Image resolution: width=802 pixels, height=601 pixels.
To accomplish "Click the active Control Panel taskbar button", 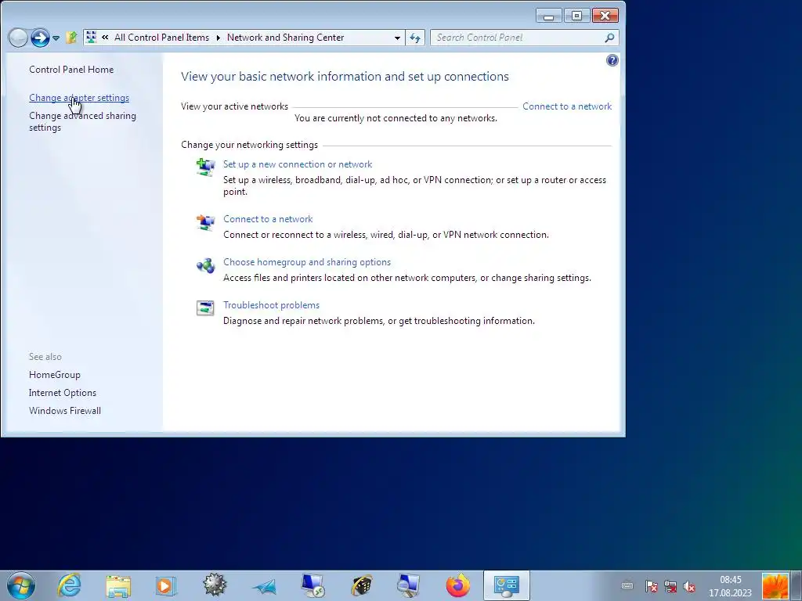I will pos(507,585).
